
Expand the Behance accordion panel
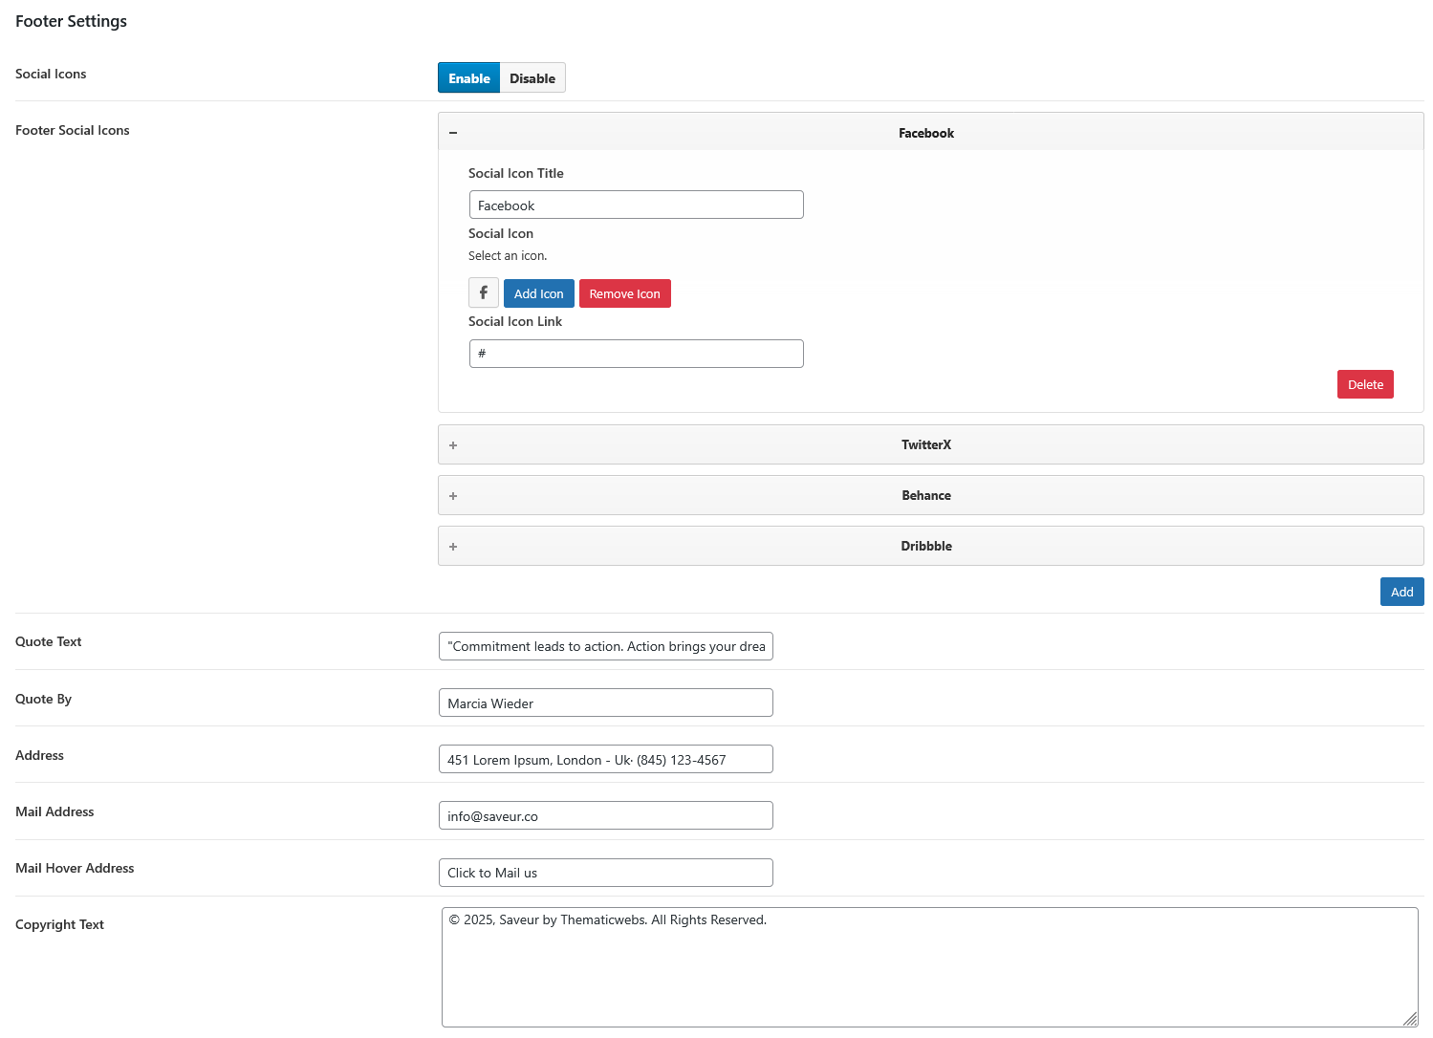click(925, 496)
